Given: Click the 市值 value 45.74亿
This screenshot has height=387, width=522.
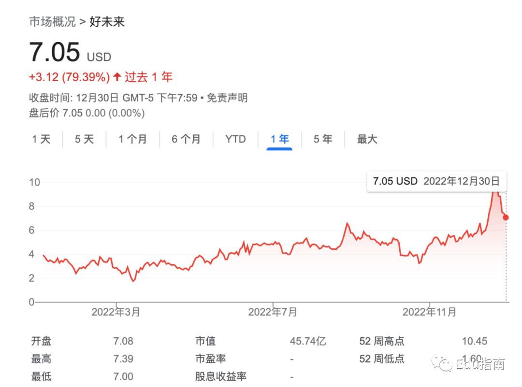Looking at the screenshot, I should click(x=308, y=341).
